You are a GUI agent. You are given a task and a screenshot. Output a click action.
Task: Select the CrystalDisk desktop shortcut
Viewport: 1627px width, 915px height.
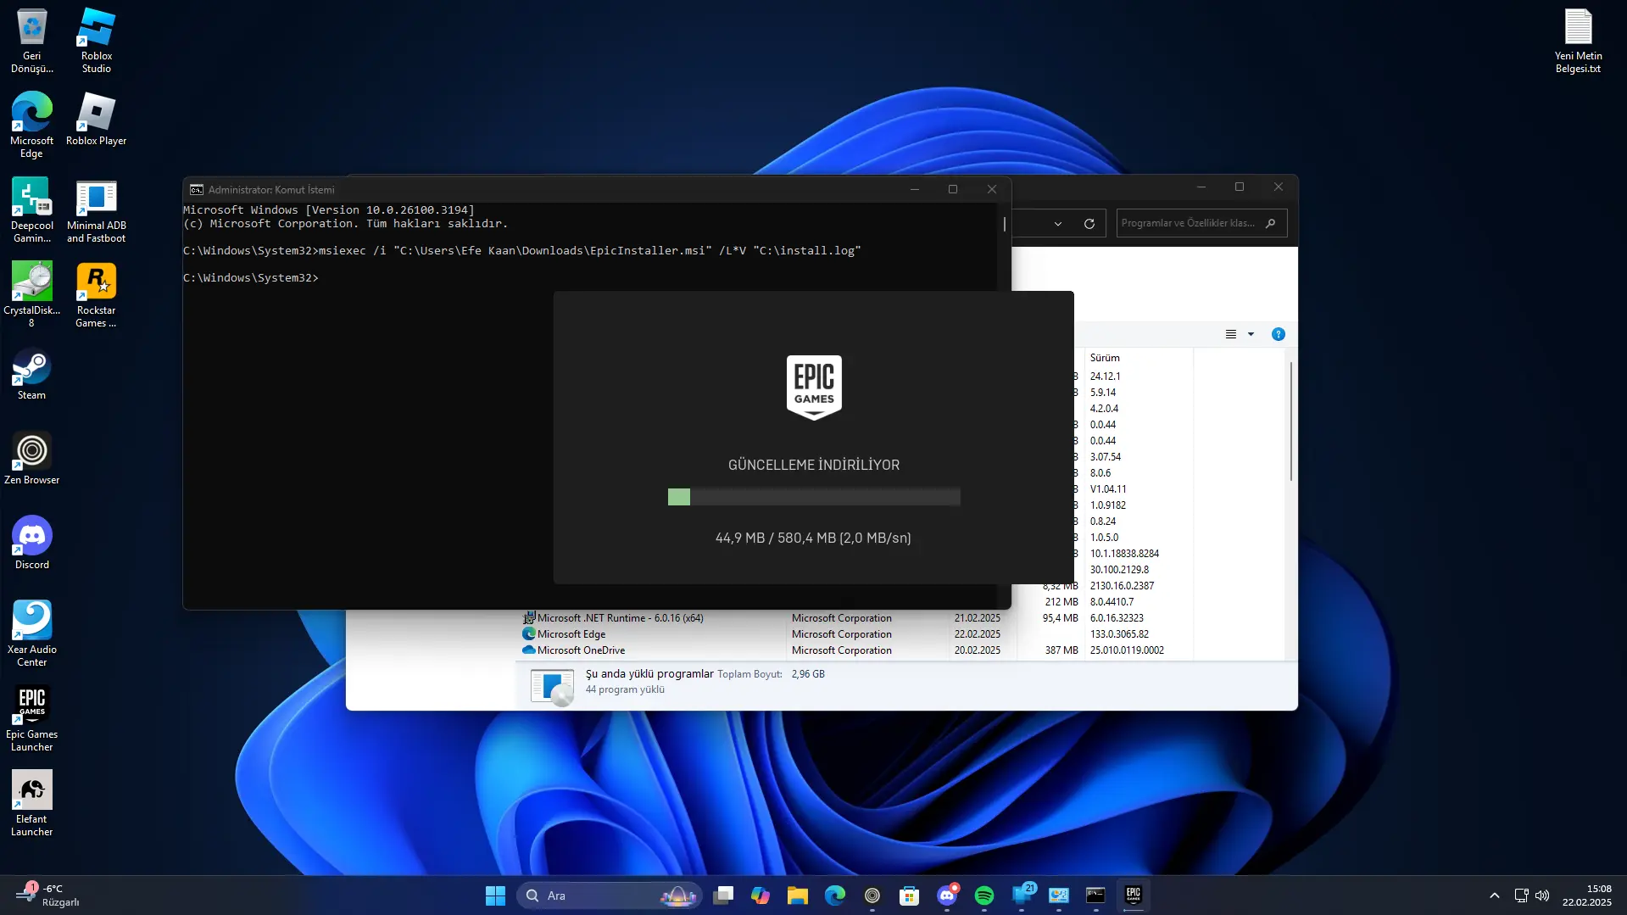[31, 295]
